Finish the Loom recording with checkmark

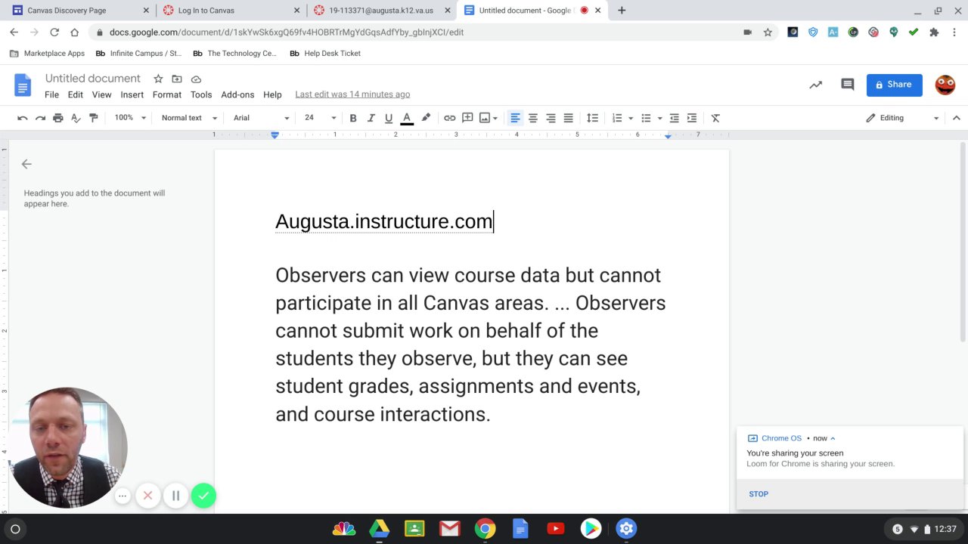tap(203, 496)
